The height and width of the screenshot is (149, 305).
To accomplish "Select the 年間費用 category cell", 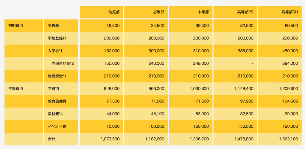I will coord(16,88).
